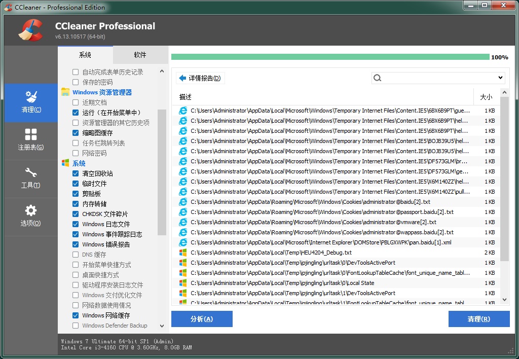Screen dimensions: 519x359
Task: Click the Windows icon beside urltask\1\DevToolsActivePort
Action: point(182,293)
